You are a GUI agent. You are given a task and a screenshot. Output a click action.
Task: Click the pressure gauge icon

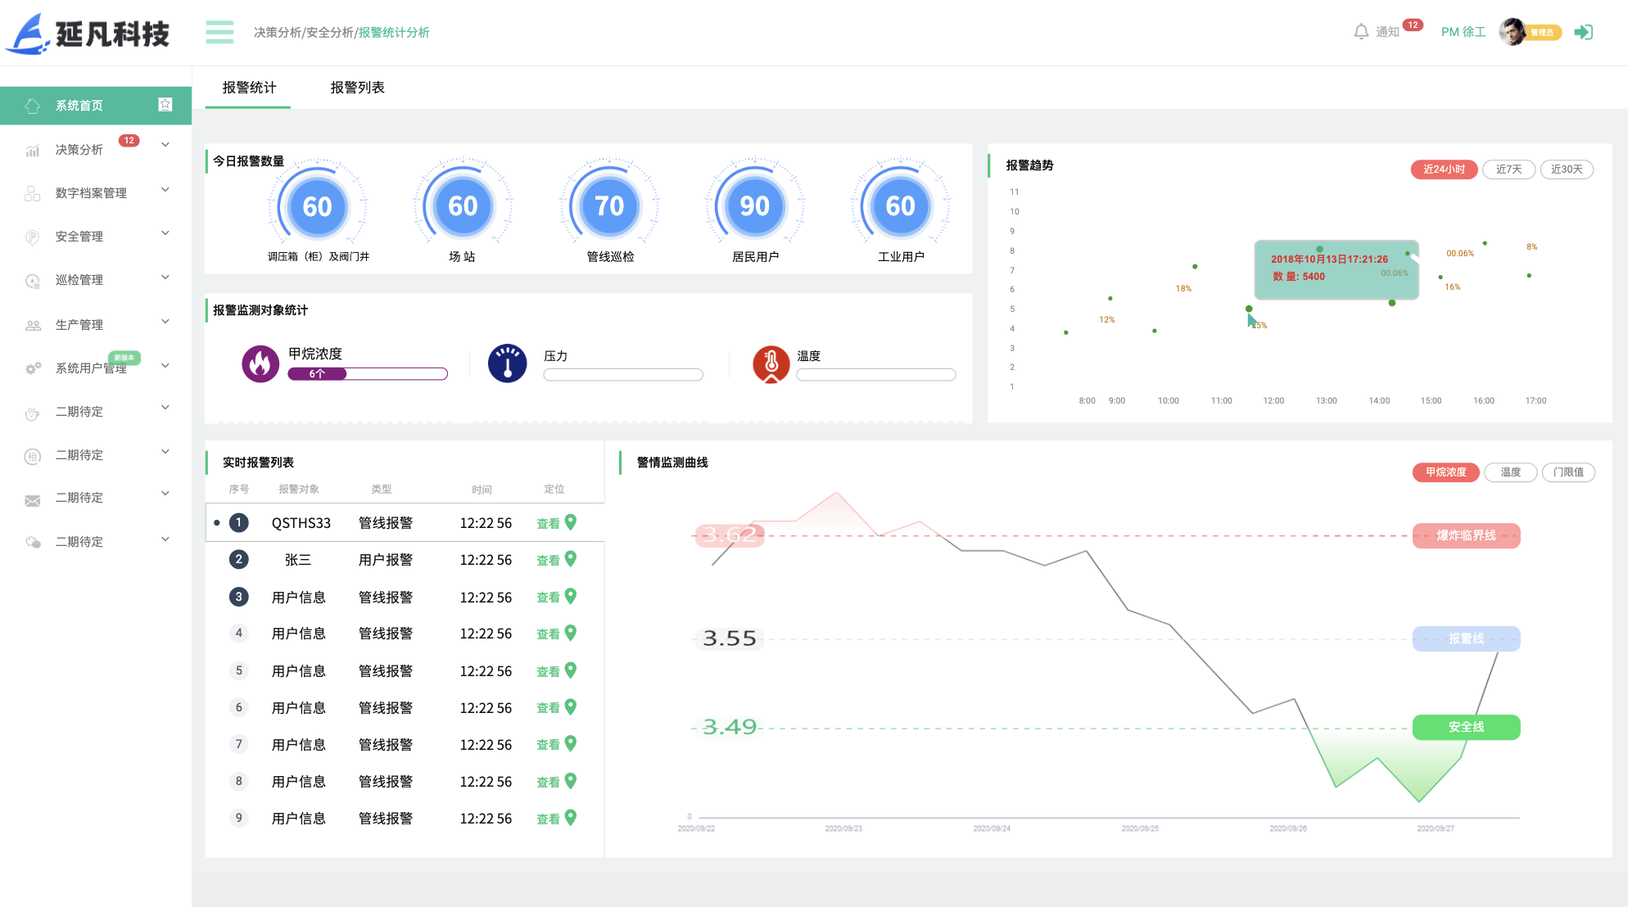click(x=507, y=363)
